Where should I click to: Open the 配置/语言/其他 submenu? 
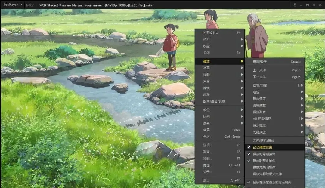coord(220,101)
